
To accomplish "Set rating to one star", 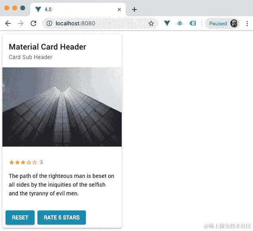I will pos(12,162).
